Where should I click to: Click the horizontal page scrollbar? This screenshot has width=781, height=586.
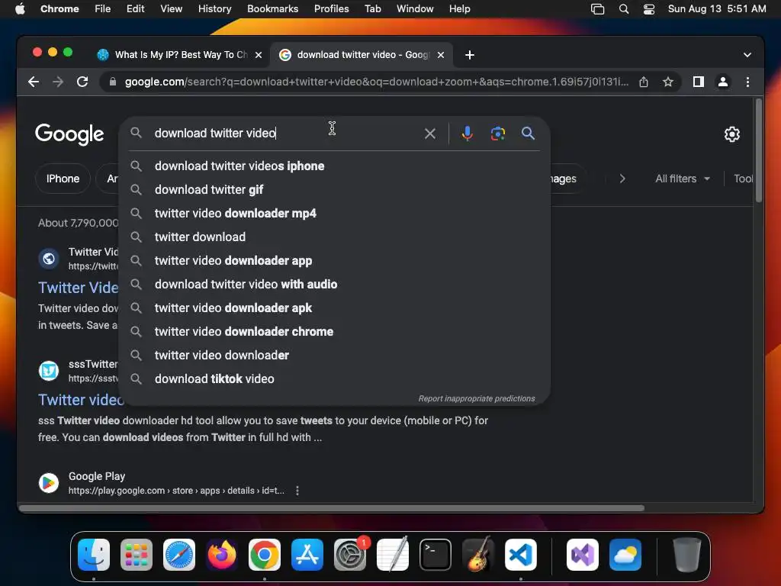pyautogui.click(x=331, y=508)
